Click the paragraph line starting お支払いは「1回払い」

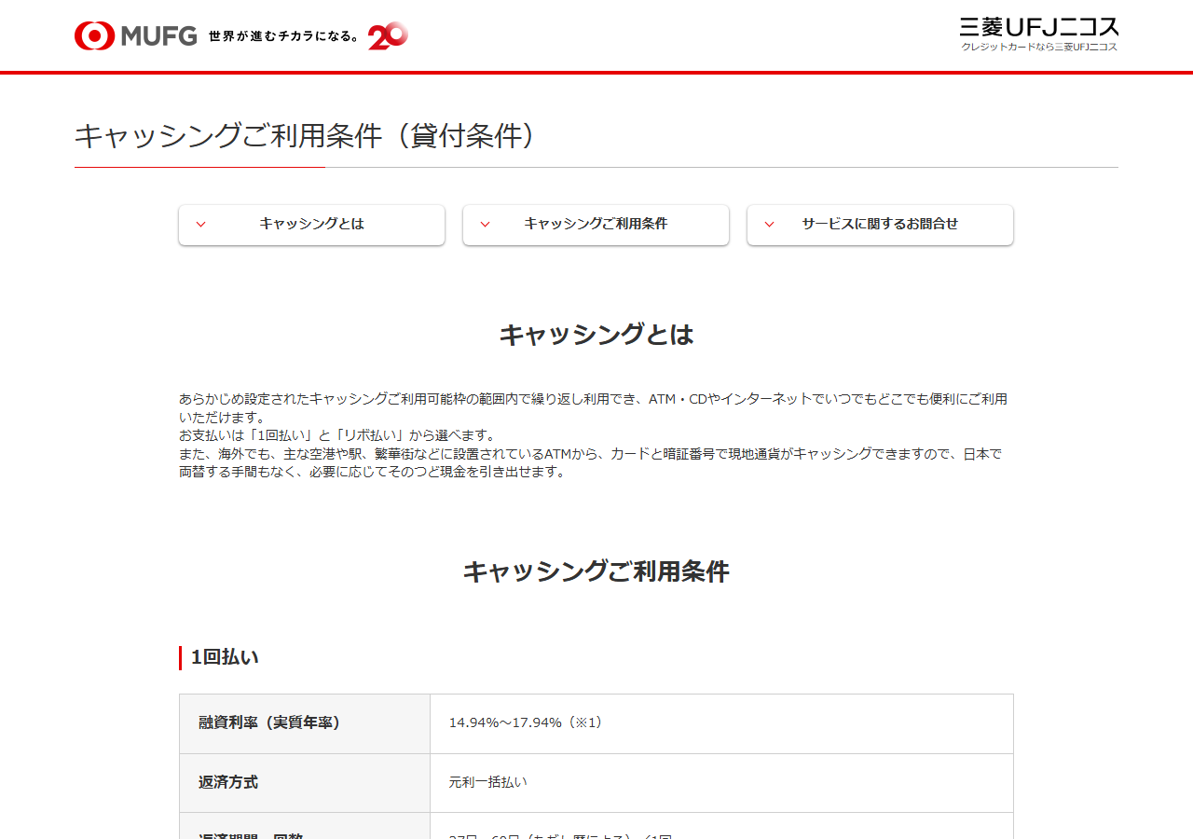337,435
